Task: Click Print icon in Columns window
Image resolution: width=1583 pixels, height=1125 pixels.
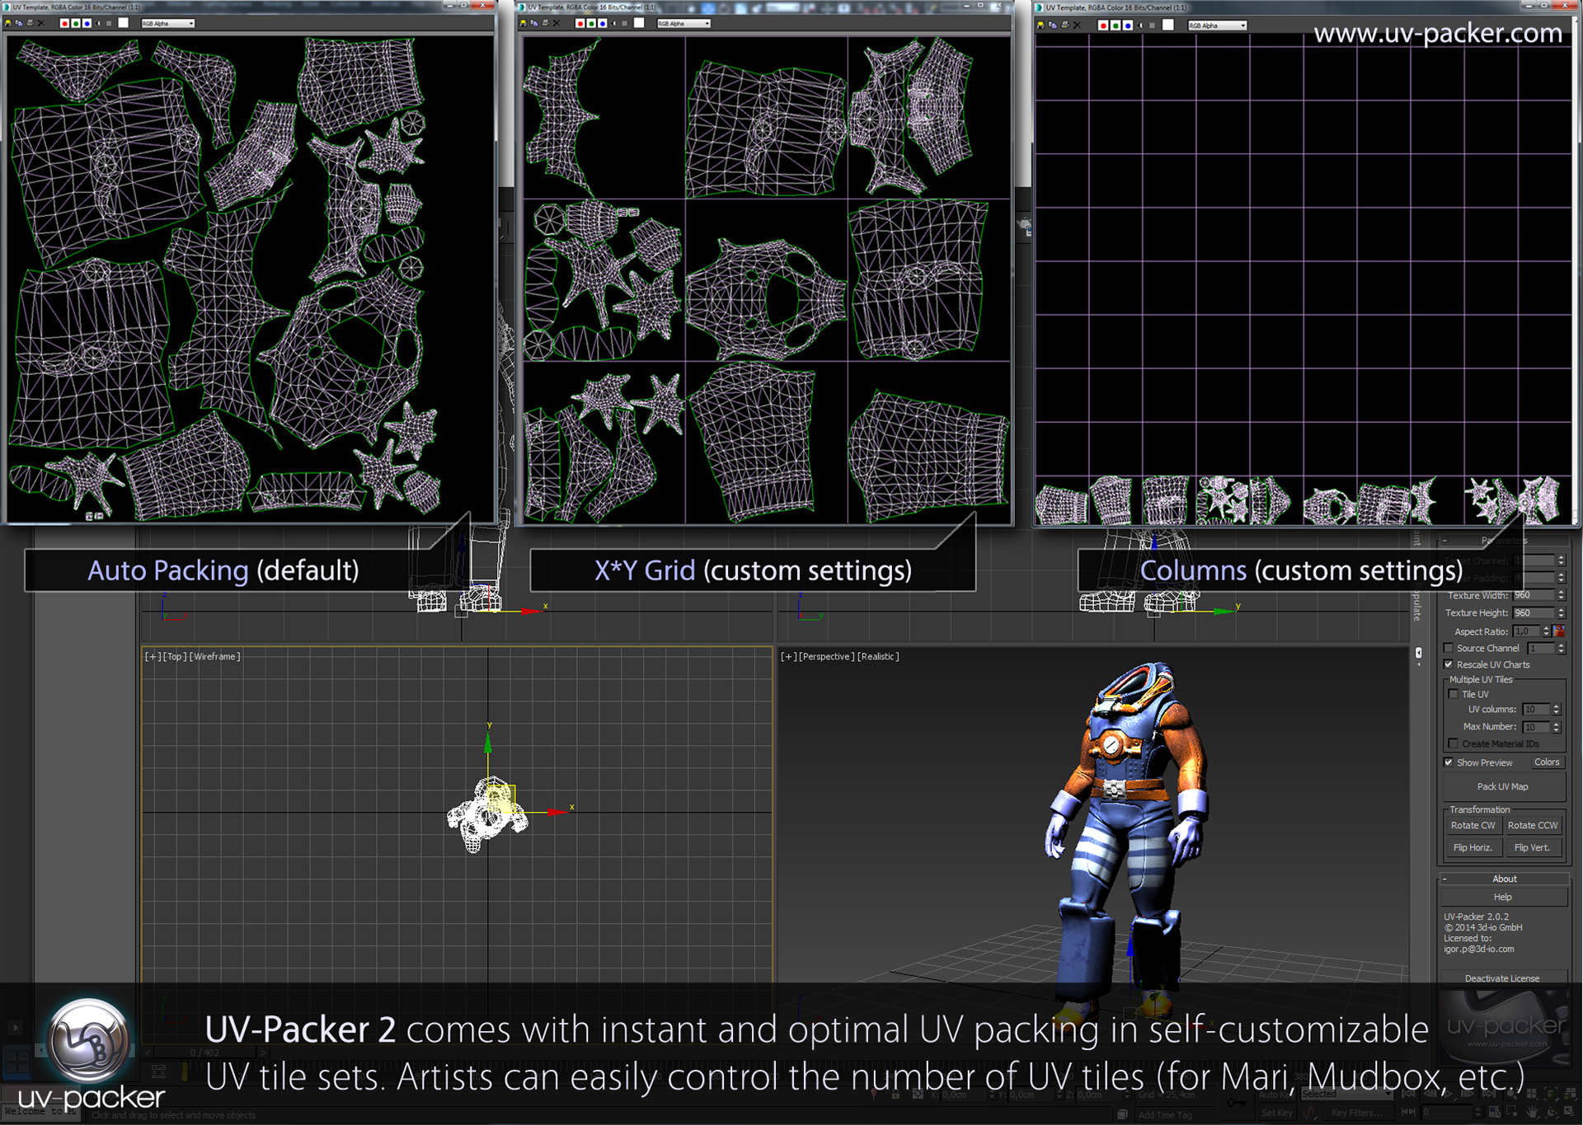Action: [x=1065, y=25]
